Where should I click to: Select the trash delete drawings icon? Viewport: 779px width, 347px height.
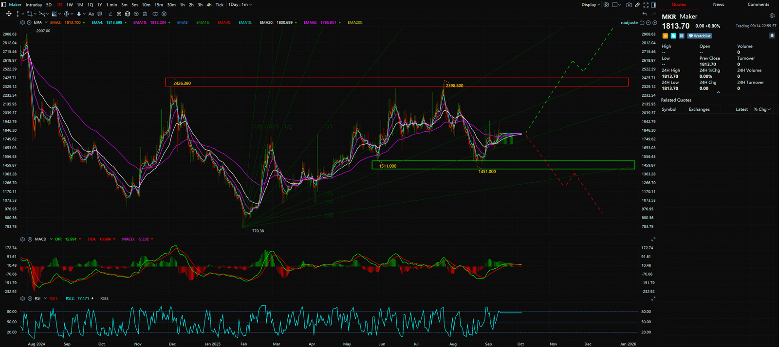[145, 14]
